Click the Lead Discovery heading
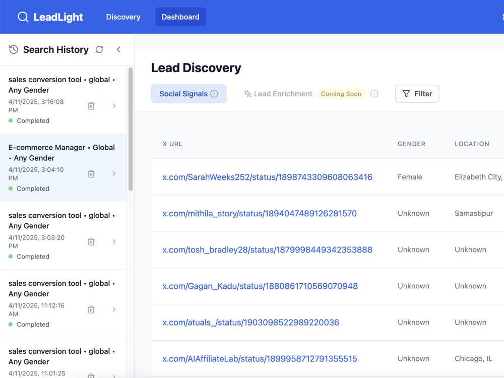Viewport: 504px width, 378px height. point(196,68)
